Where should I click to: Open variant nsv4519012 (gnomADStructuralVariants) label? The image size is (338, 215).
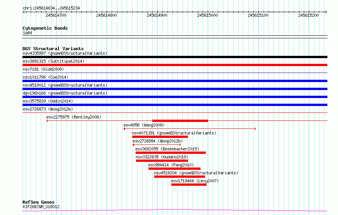(x=65, y=85)
